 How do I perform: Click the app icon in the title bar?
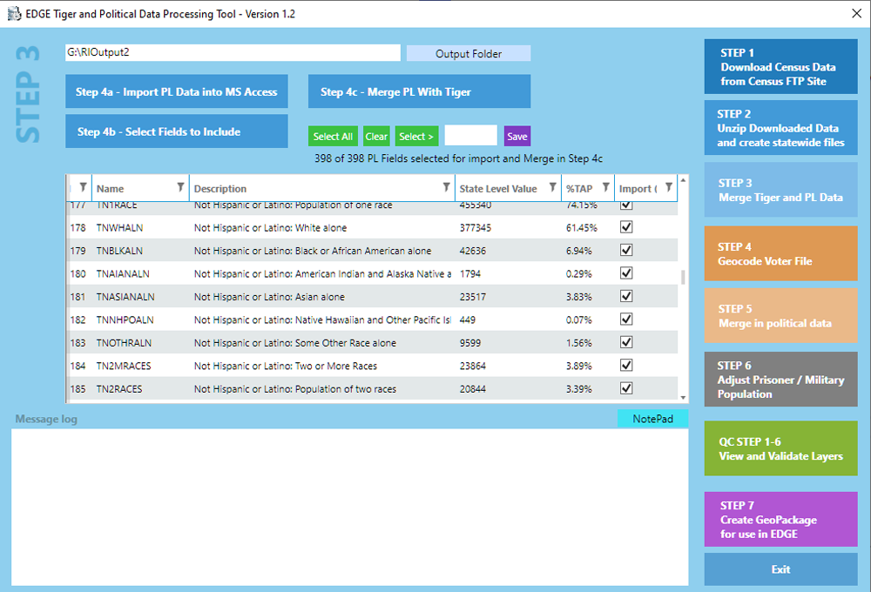pos(14,14)
